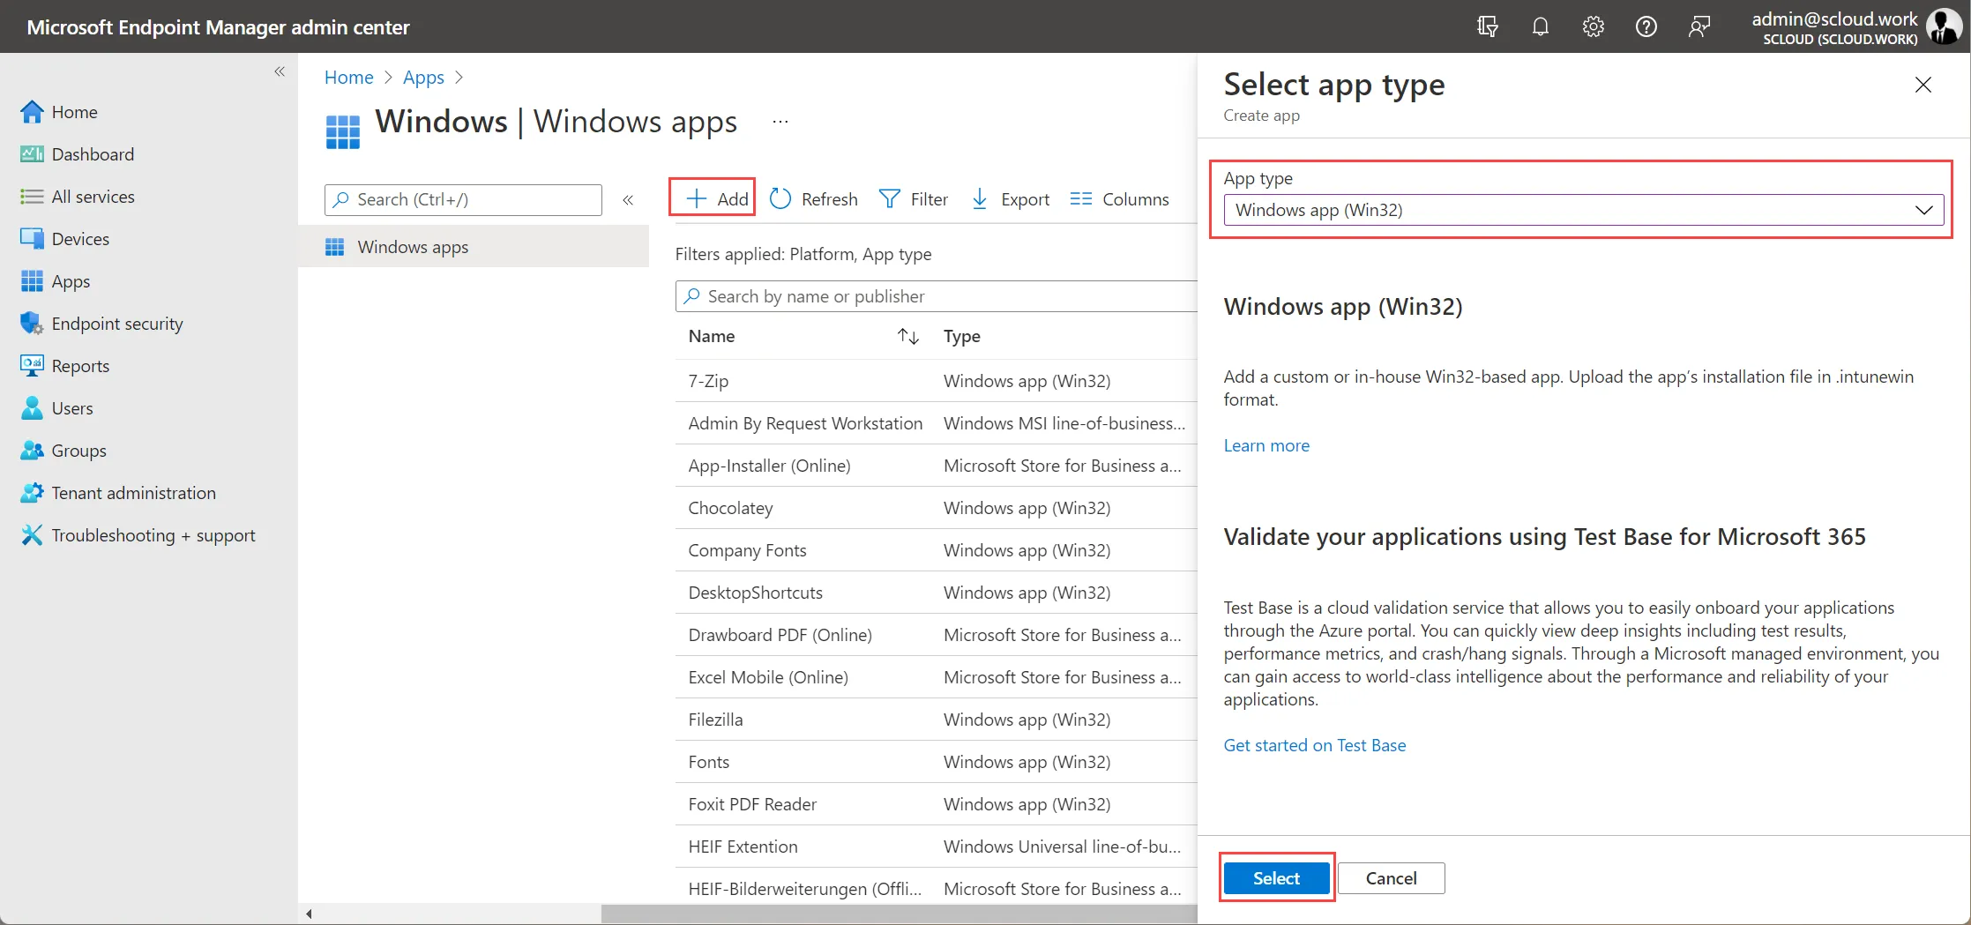Click the Reports icon in sidebar
This screenshot has width=1971, height=925.
tap(32, 366)
